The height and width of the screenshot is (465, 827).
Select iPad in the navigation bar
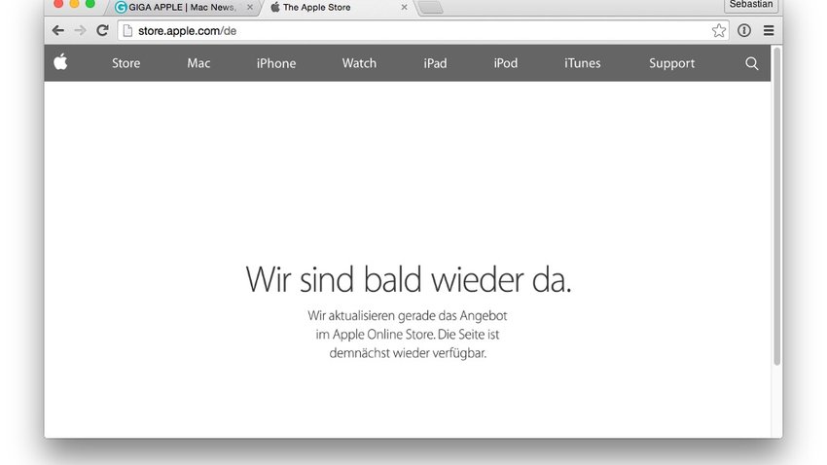point(435,63)
